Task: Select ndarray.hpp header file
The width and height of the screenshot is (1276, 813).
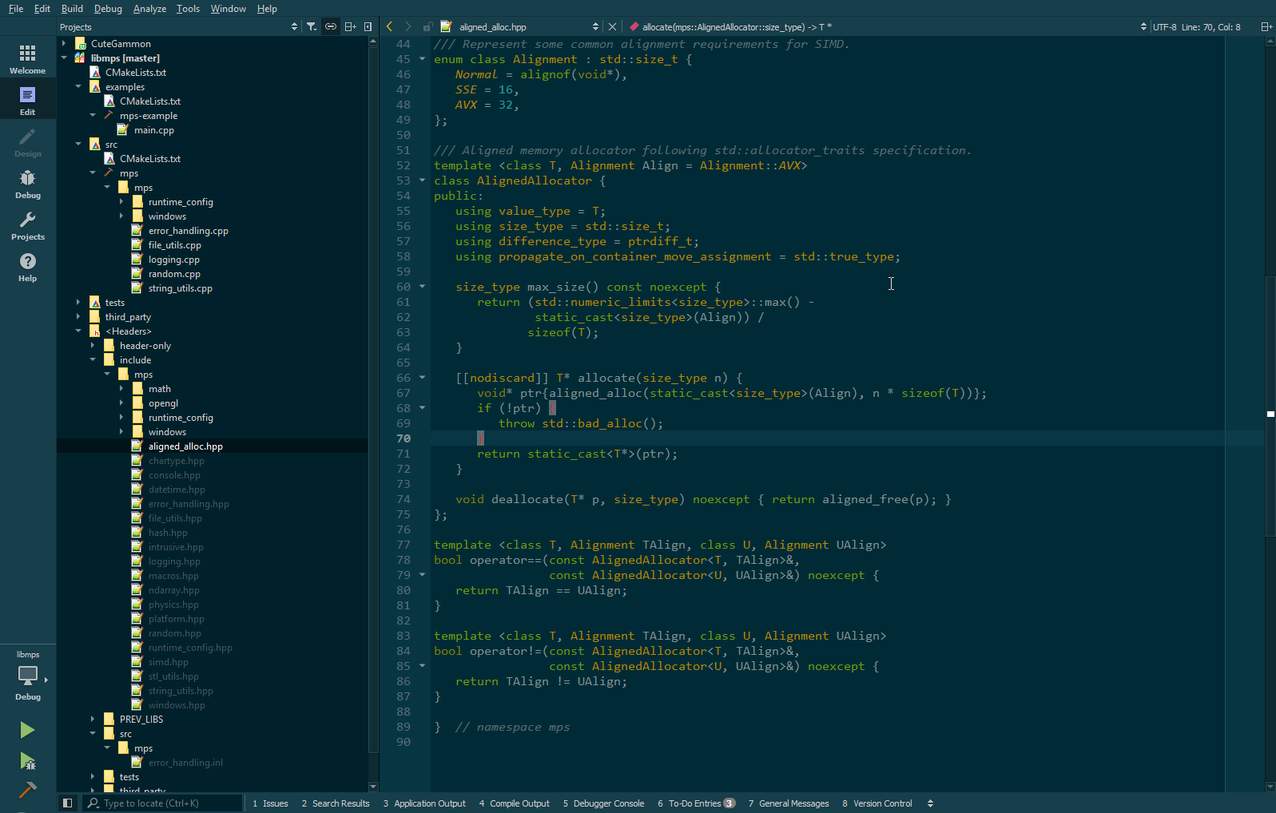Action: click(173, 590)
